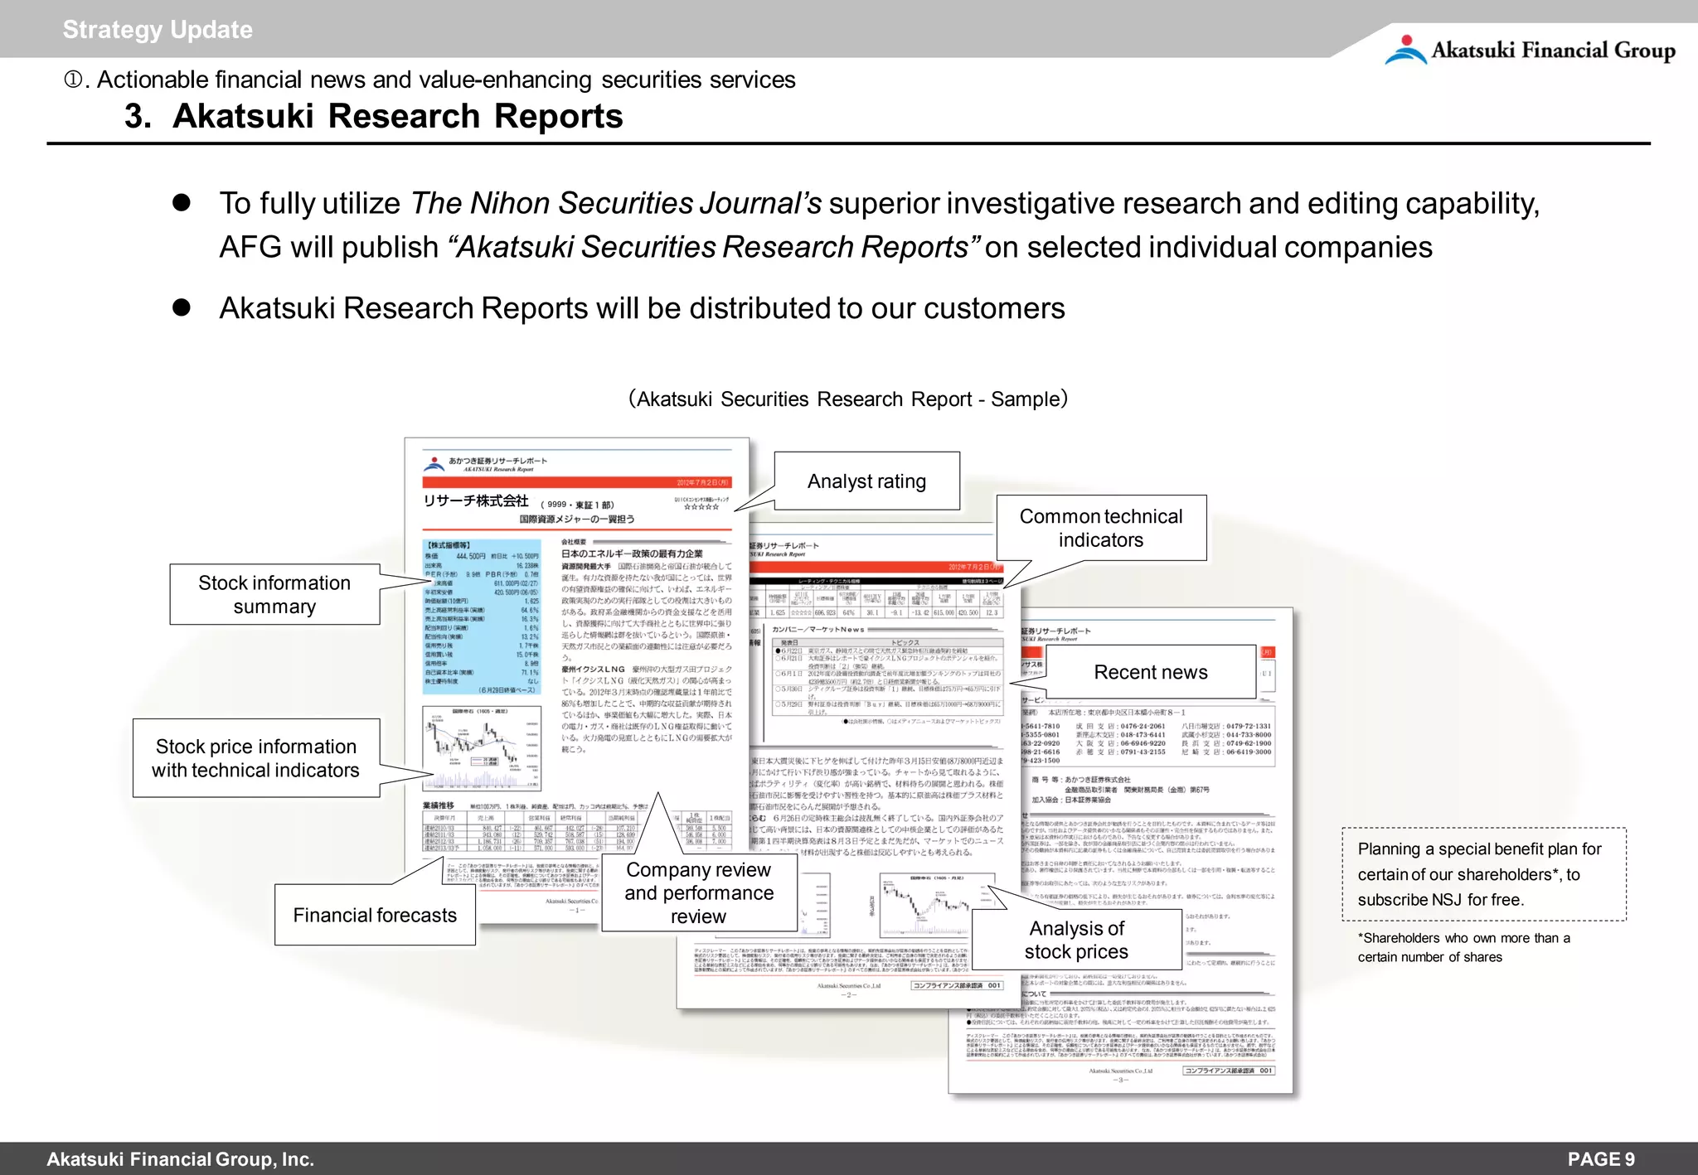Select the heading '3. Akatsuki Research Reports'
The image size is (1698, 1175).
373,116
